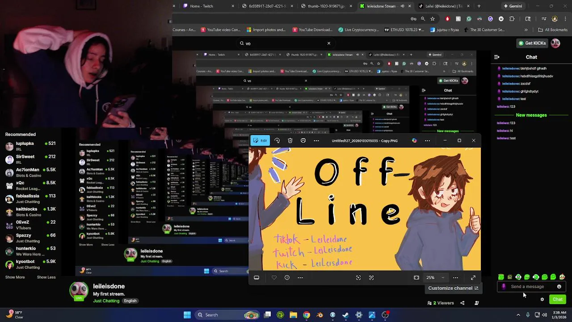Open weather widget 58°F Clear
572x322 pixels.
[15, 315]
